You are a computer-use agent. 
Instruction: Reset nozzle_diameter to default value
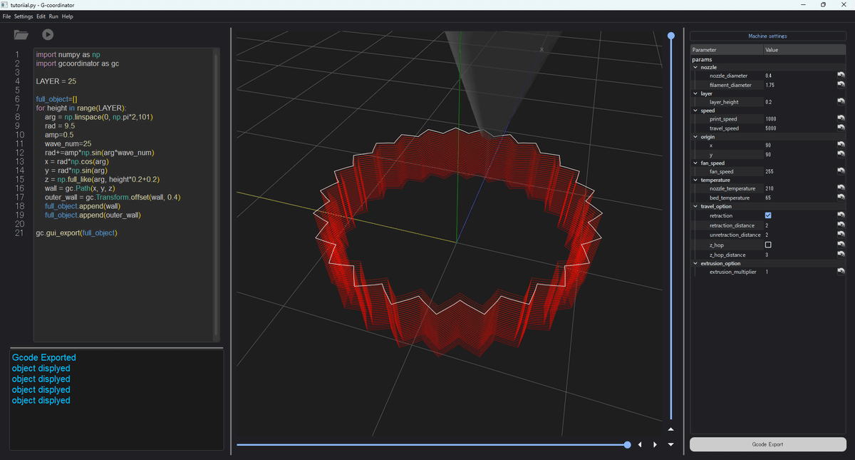click(x=841, y=75)
